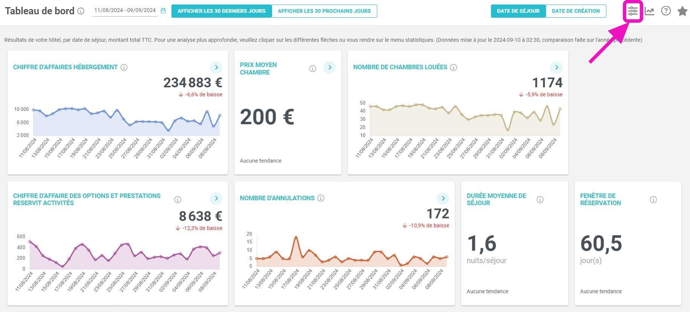Open the dashboard filter settings sliders icon
Screen dimensions: 690x312
633,11
